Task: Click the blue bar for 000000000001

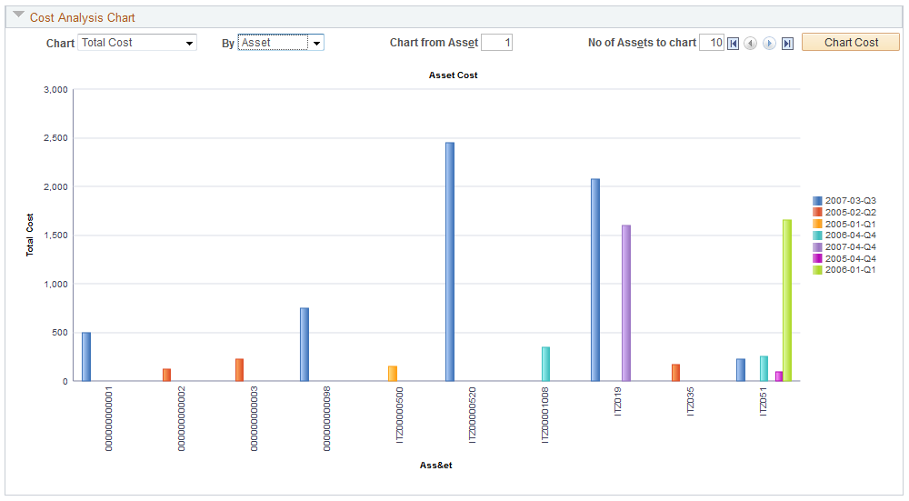Action: [x=86, y=356]
